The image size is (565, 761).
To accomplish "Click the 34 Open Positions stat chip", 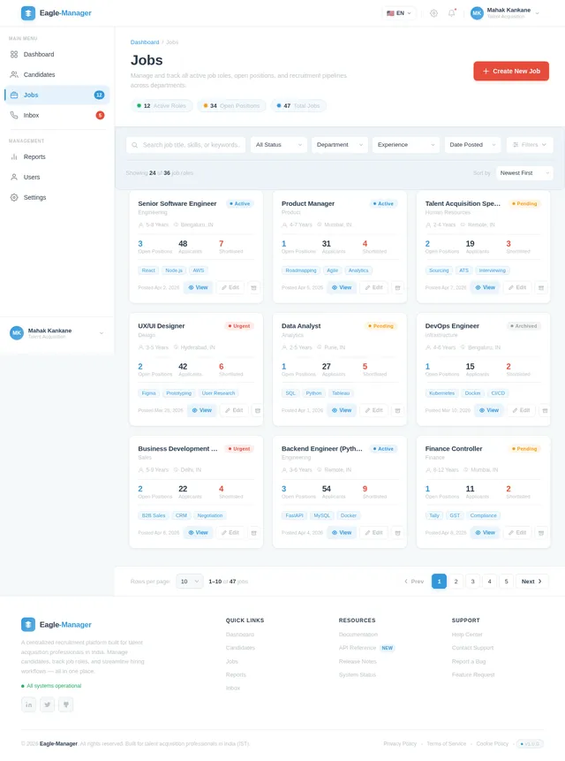I will coord(231,106).
